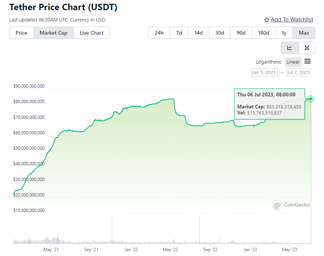This screenshot has height=256, width=324.
Task: Select the Max time range
Action: pos(304,33)
